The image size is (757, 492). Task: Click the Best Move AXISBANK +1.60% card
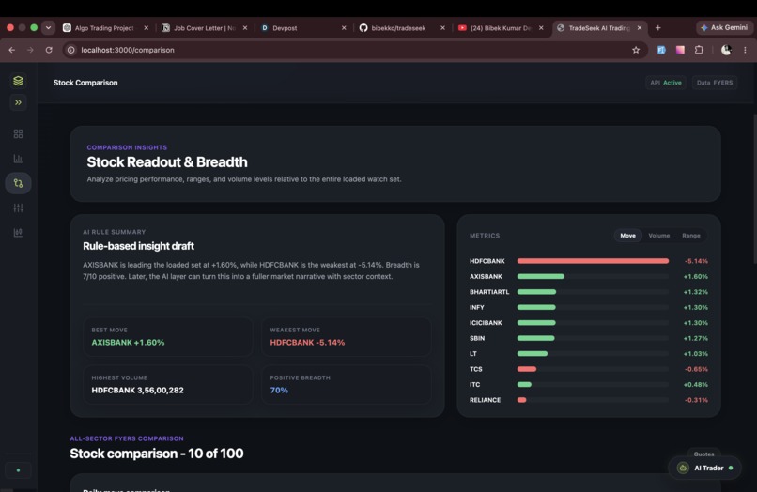(167, 336)
